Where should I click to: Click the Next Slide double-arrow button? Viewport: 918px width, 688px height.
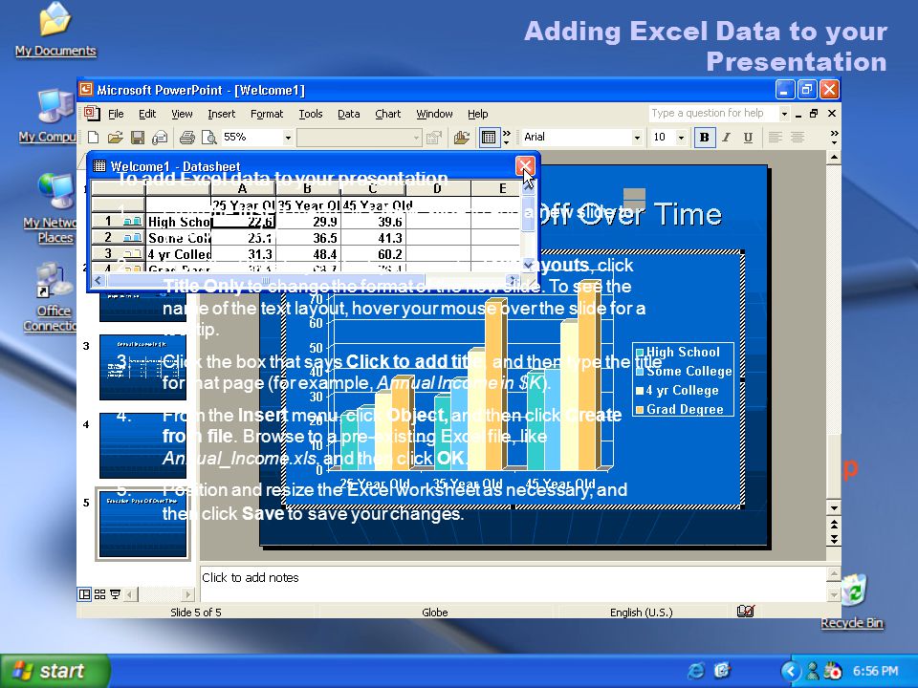pos(834,539)
